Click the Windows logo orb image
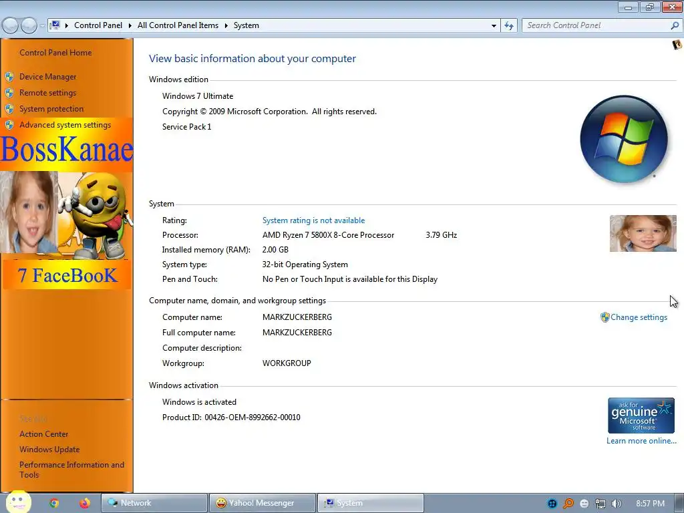The height and width of the screenshot is (513, 684). [624, 139]
